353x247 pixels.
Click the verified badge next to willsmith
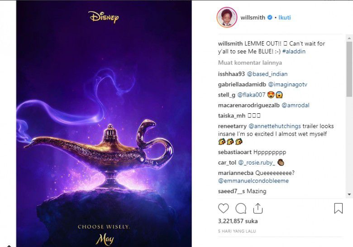[270, 17]
